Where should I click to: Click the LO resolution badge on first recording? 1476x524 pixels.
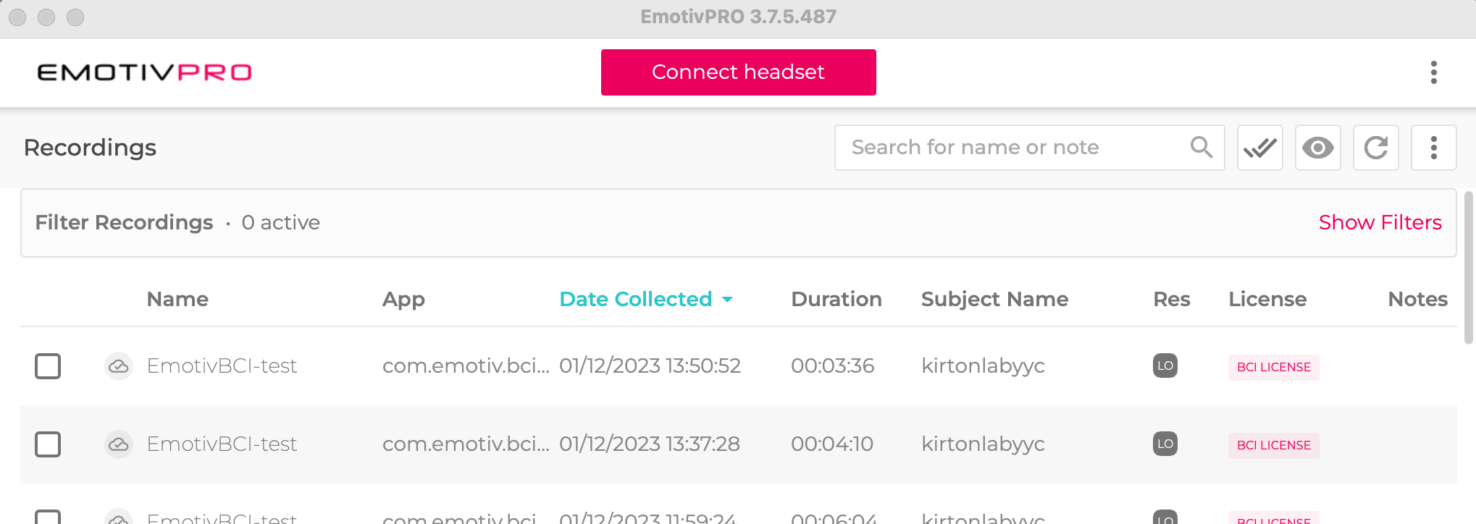pos(1165,366)
